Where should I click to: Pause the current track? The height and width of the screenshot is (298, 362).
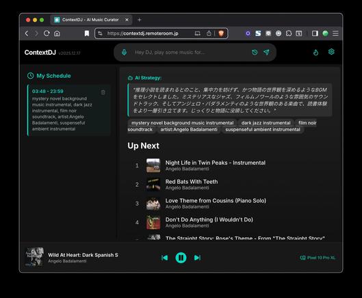[181, 258]
